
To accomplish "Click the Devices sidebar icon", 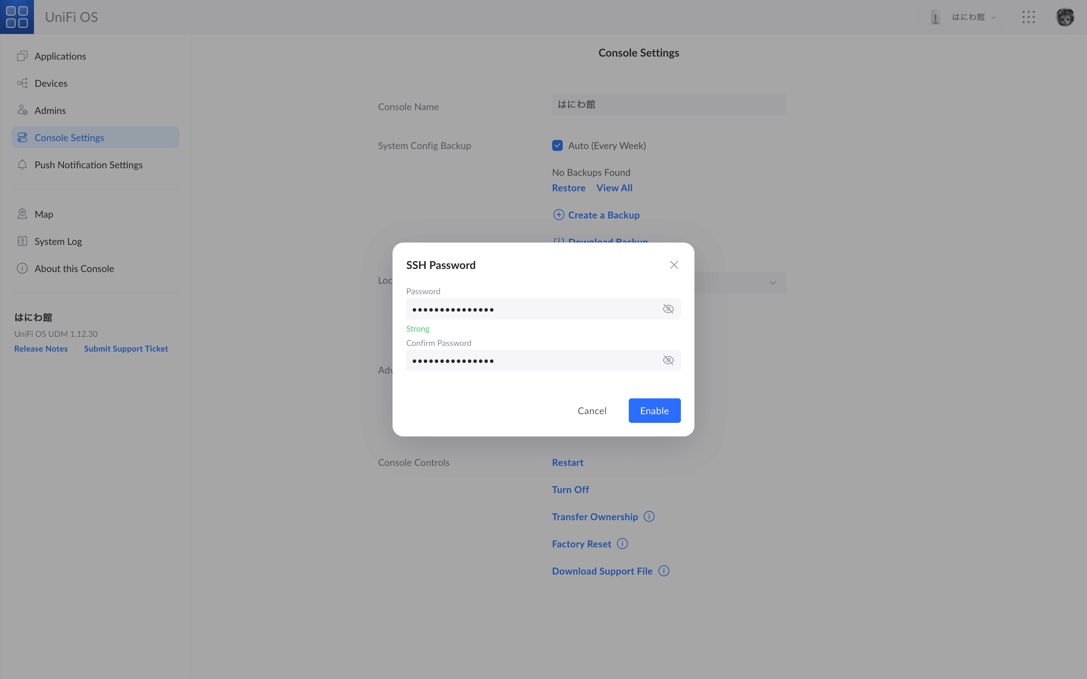I will point(22,83).
